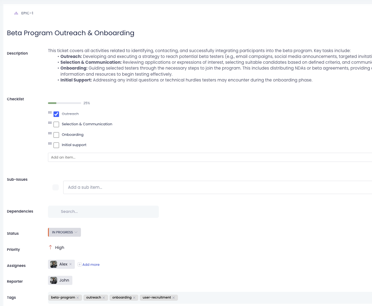Delete the outreach tag
The image size is (372, 306).
tap(104, 298)
